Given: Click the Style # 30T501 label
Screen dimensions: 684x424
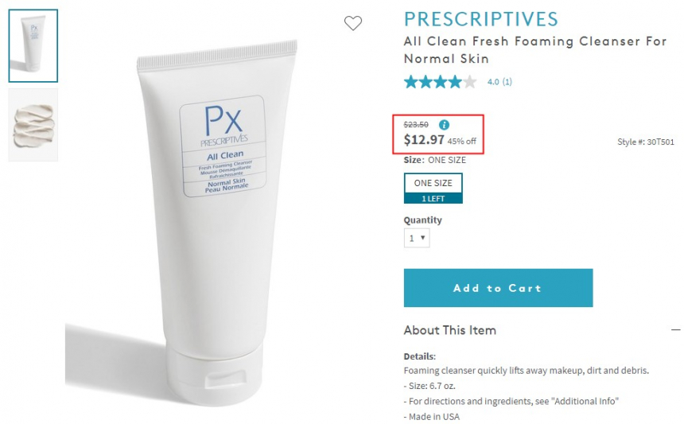Looking at the screenshot, I should pyautogui.click(x=646, y=142).
